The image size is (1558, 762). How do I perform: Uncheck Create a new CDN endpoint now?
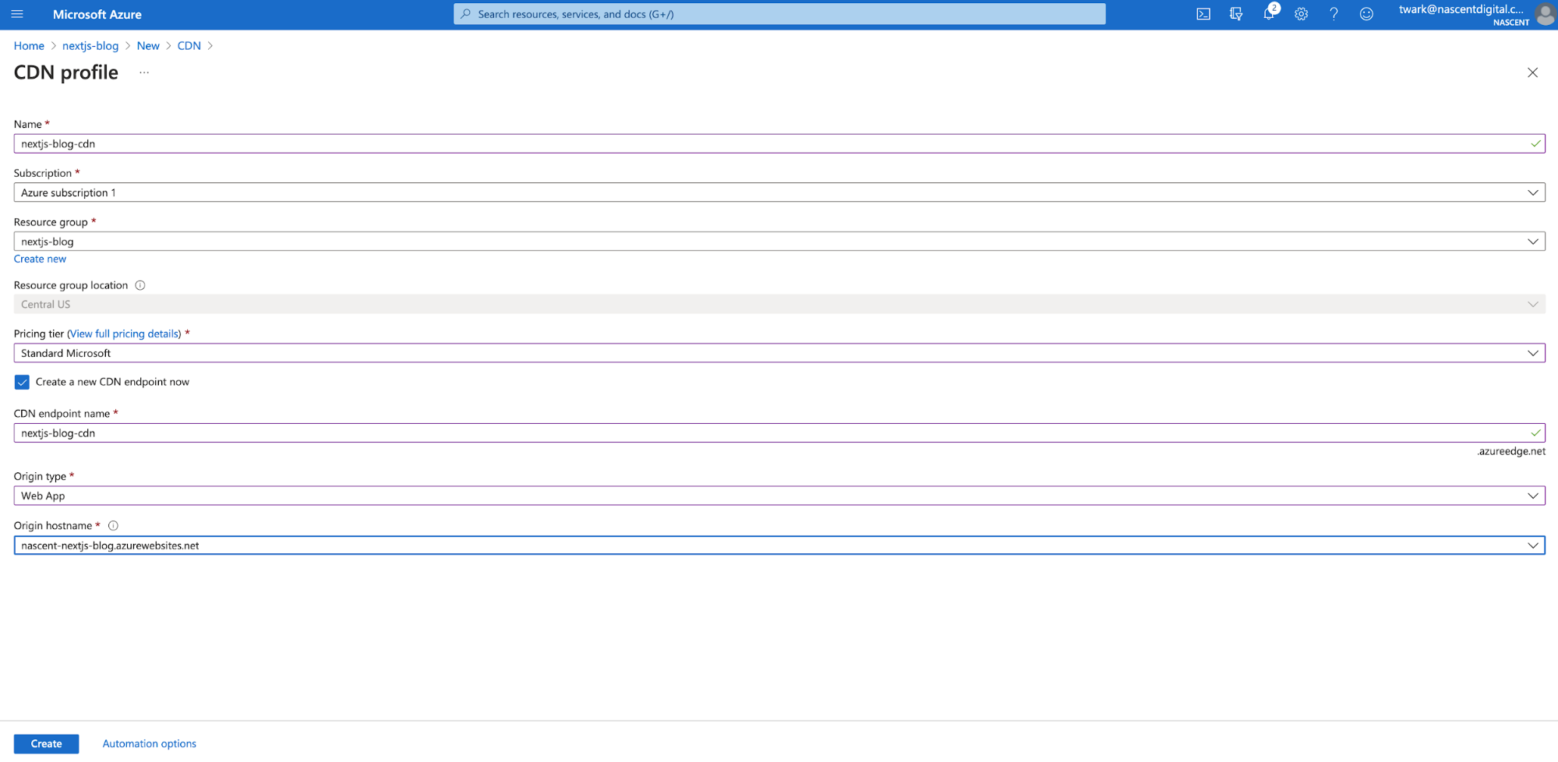pyautogui.click(x=22, y=382)
